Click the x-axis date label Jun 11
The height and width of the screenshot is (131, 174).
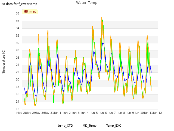(148, 113)
